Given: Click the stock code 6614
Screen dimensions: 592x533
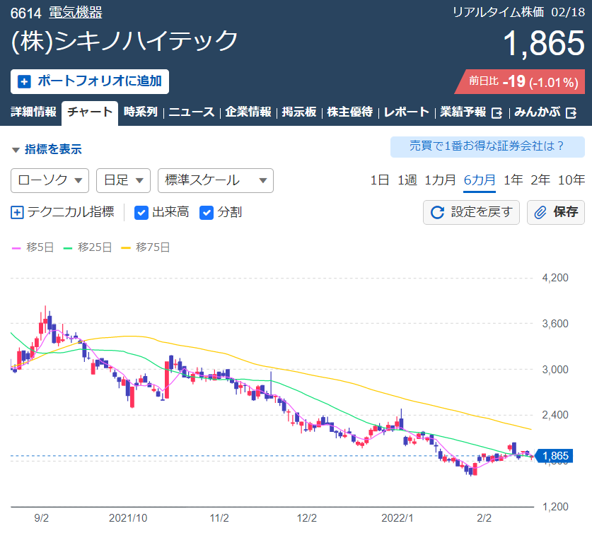Looking at the screenshot, I should (25, 13).
